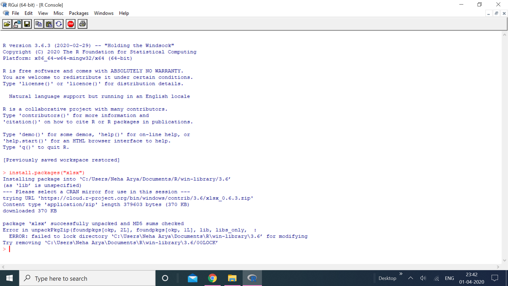Image resolution: width=508 pixels, height=286 pixels.
Task: Click the Copy toolbar icon
Action: tap(39, 24)
